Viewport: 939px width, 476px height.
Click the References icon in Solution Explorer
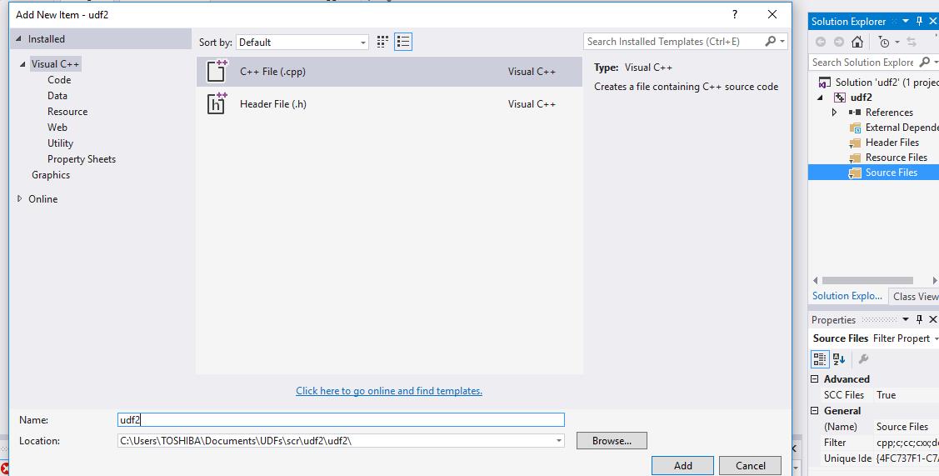855,112
